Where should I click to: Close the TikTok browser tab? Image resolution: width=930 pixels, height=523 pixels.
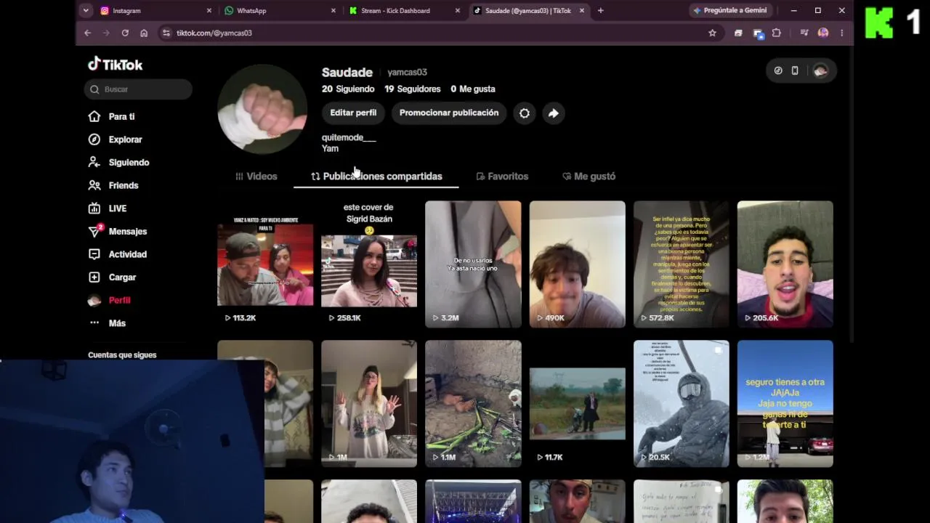[x=582, y=11]
